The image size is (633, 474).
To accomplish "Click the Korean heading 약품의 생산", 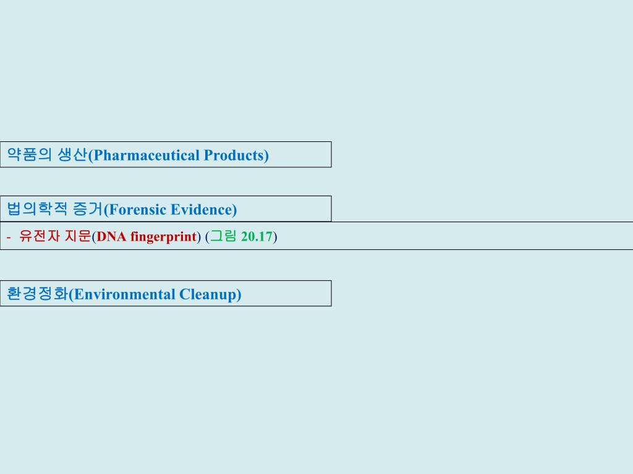I will (x=47, y=154).
